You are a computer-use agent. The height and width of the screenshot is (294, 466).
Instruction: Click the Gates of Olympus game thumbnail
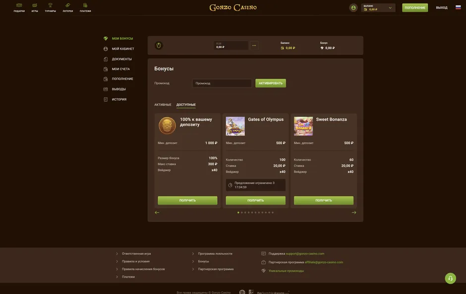coord(235,126)
